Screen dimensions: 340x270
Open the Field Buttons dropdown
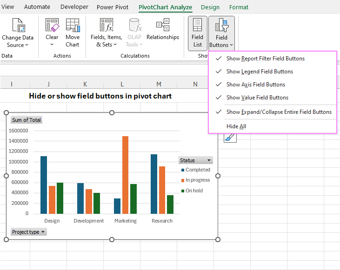coord(221,33)
